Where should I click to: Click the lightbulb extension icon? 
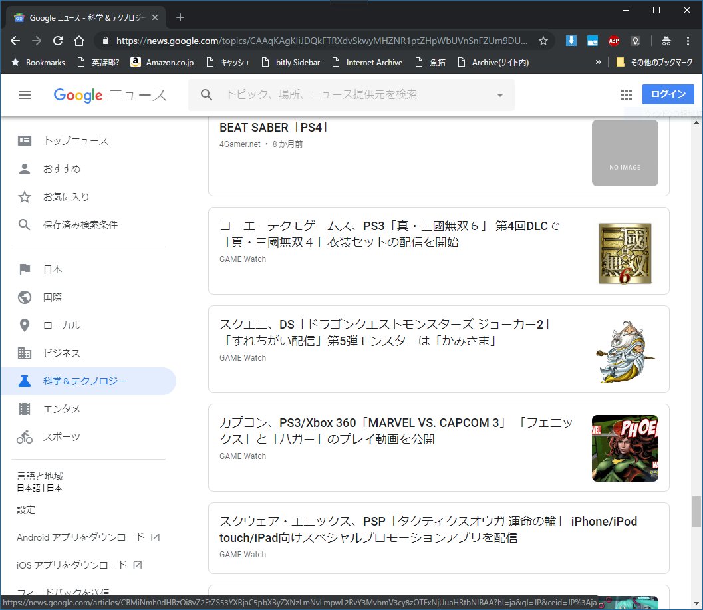(x=635, y=41)
